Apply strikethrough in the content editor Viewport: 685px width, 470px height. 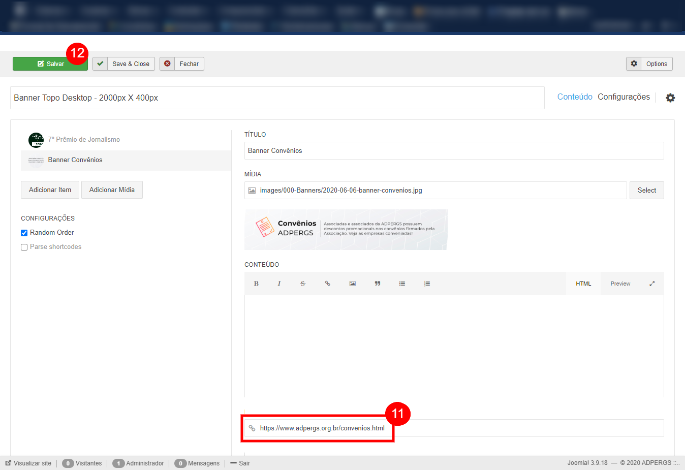pos(303,284)
